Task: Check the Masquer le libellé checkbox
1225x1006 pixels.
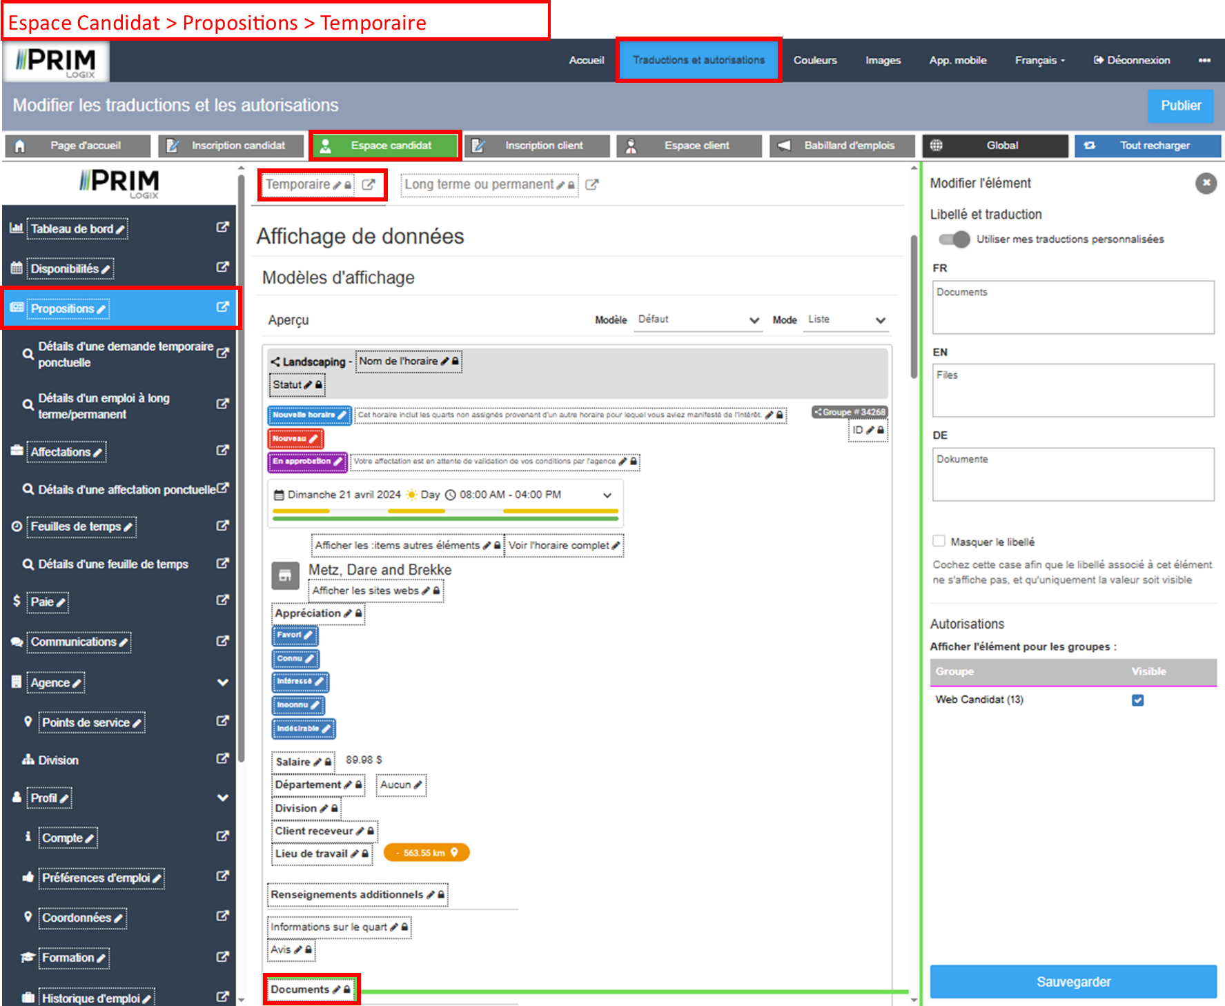Action: coord(939,541)
